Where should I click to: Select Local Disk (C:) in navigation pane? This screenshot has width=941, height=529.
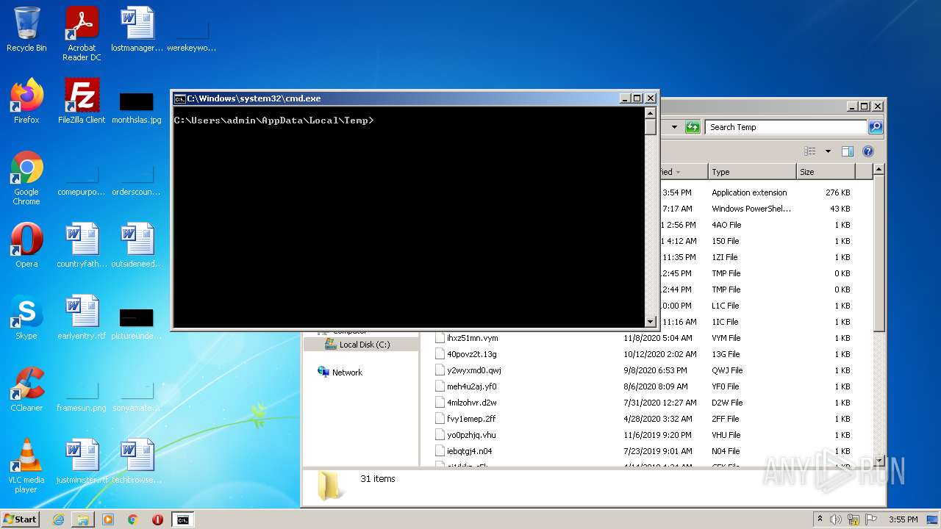click(365, 345)
